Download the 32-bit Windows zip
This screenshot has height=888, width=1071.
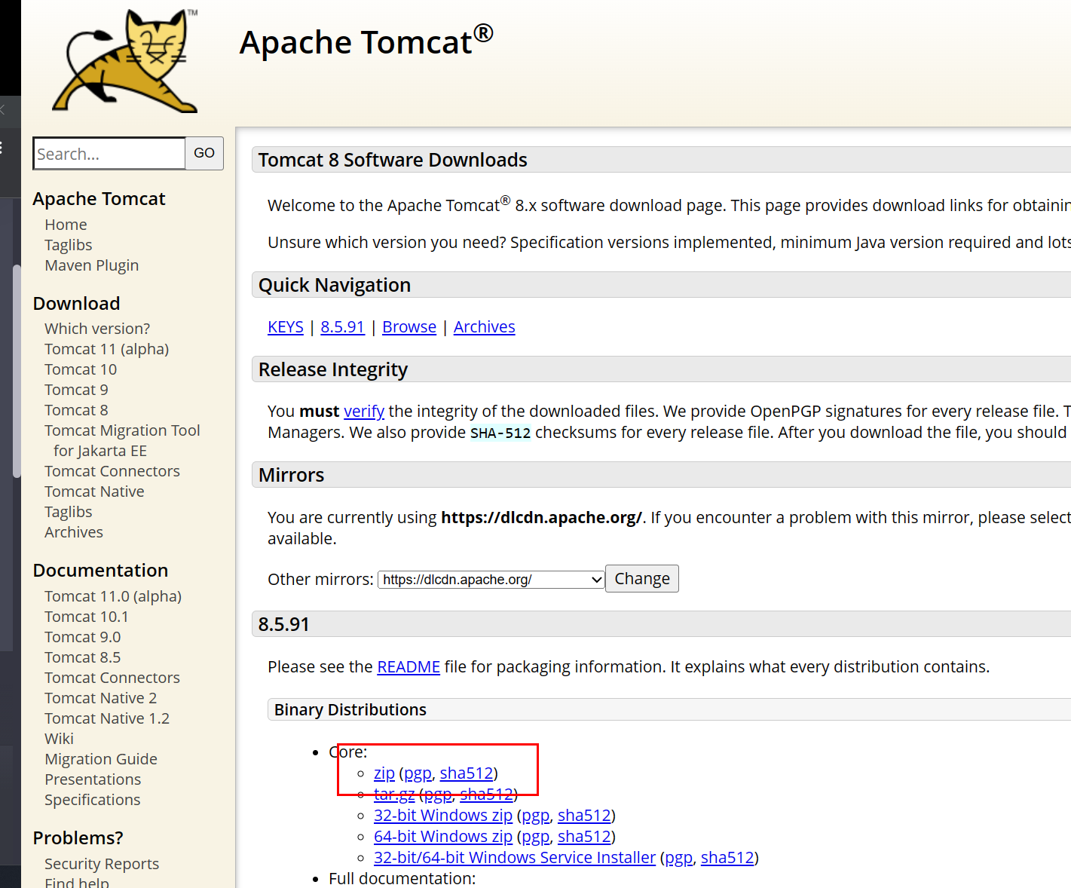(x=443, y=816)
